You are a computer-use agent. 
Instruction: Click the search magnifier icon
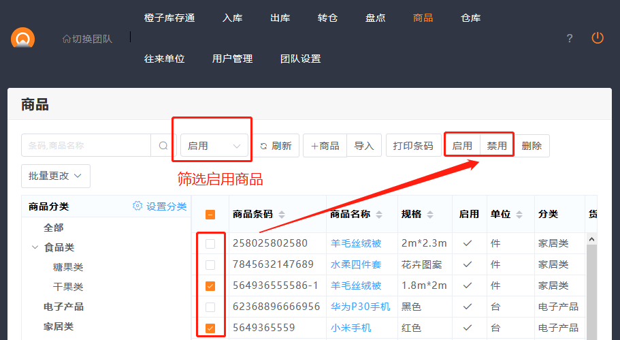coord(163,146)
